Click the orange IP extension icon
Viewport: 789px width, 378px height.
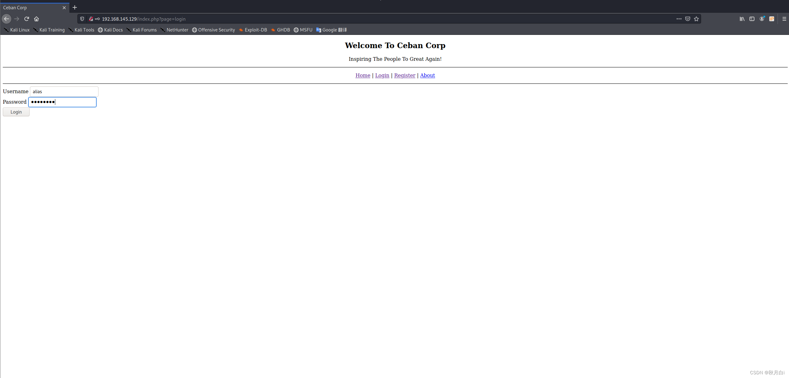tap(772, 19)
